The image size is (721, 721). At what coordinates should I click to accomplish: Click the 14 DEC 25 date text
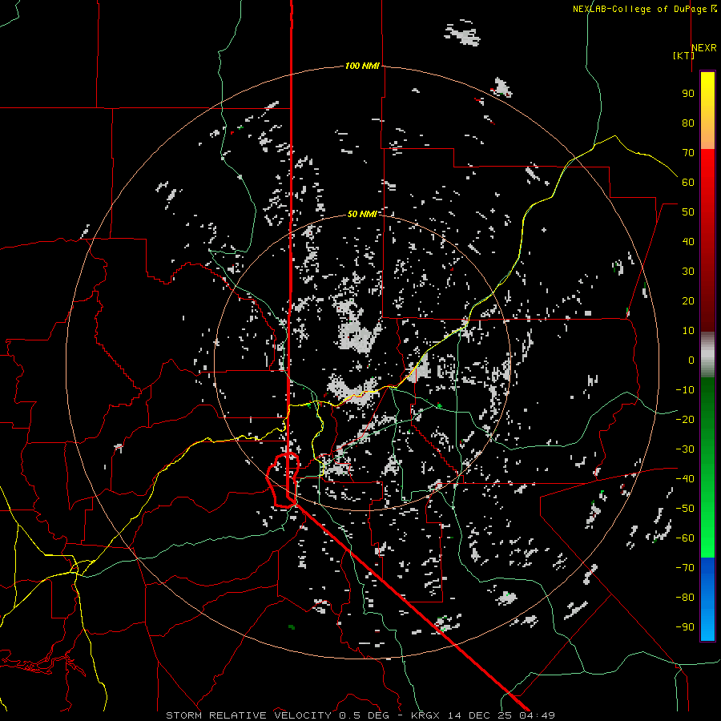coord(478,715)
